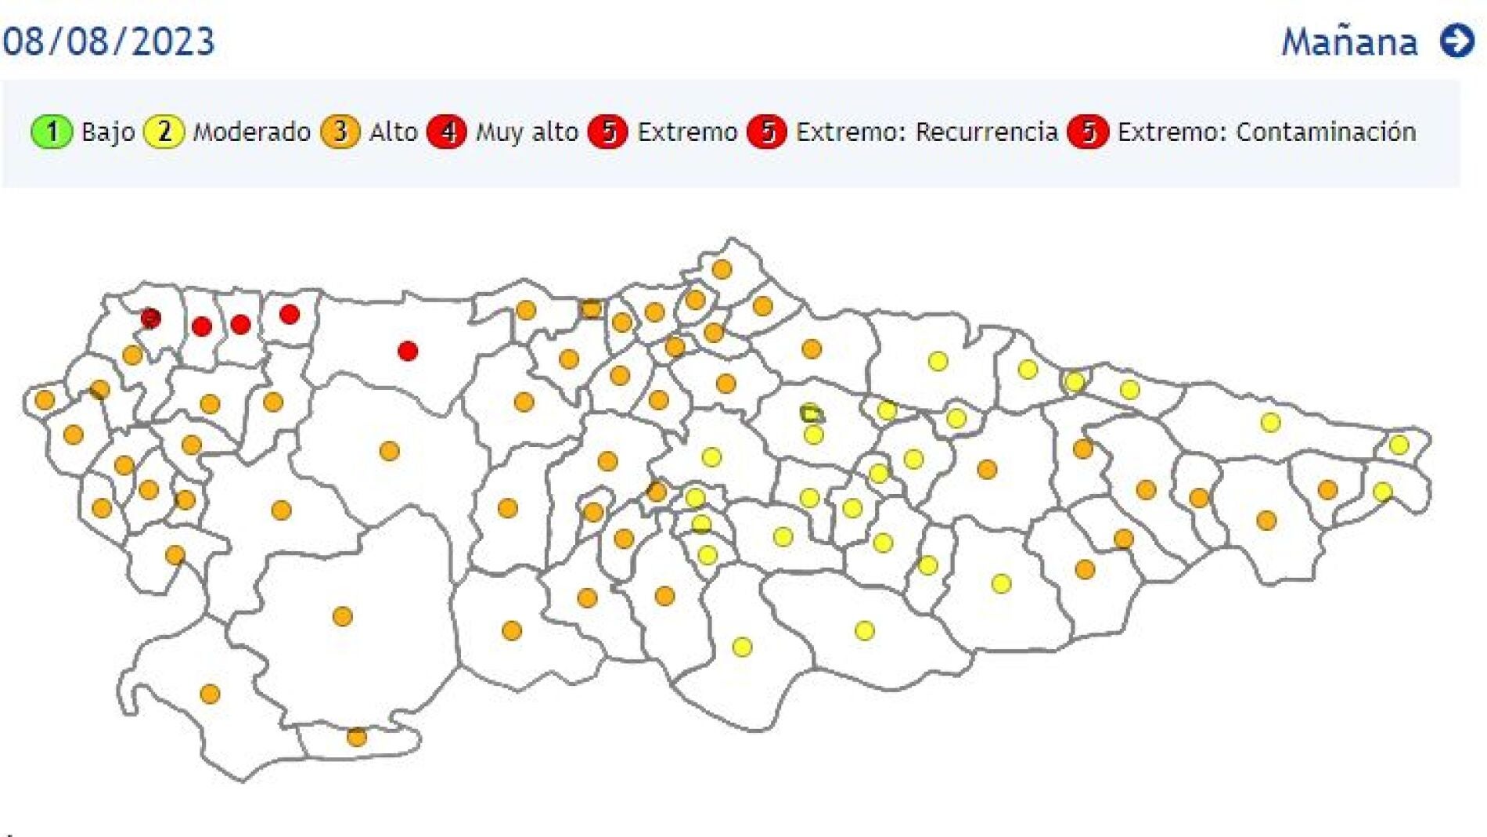Click the Extremo: Contaminación red 5 icon
1487x837 pixels.
coord(1088,132)
